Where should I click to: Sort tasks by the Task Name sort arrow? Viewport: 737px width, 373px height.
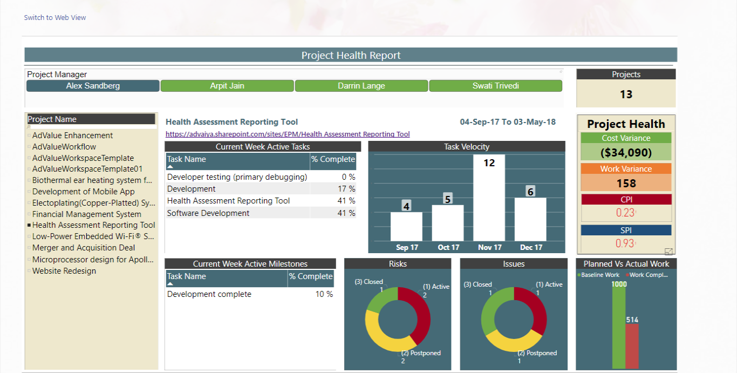pos(170,167)
